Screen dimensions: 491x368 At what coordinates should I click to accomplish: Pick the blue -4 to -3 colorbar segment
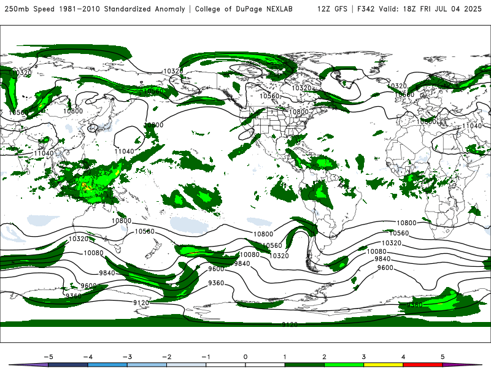point(107,365)
